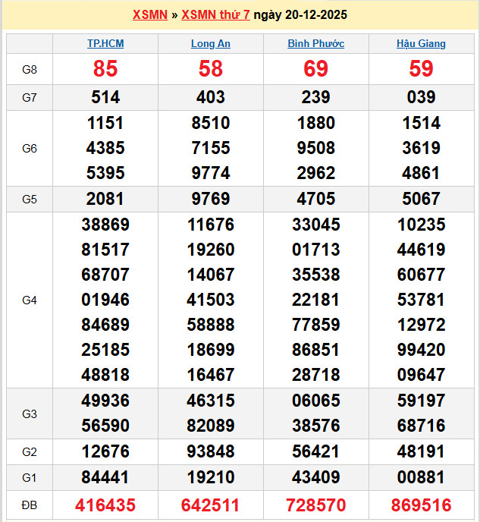Click the G1 number 84441
Image resolution: width=480 pixels, height=522 pixels.
click(x=105, y=478)
